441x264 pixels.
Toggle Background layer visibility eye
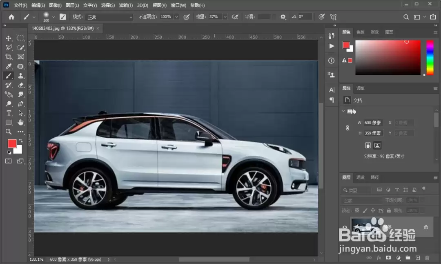coord(345,227)
